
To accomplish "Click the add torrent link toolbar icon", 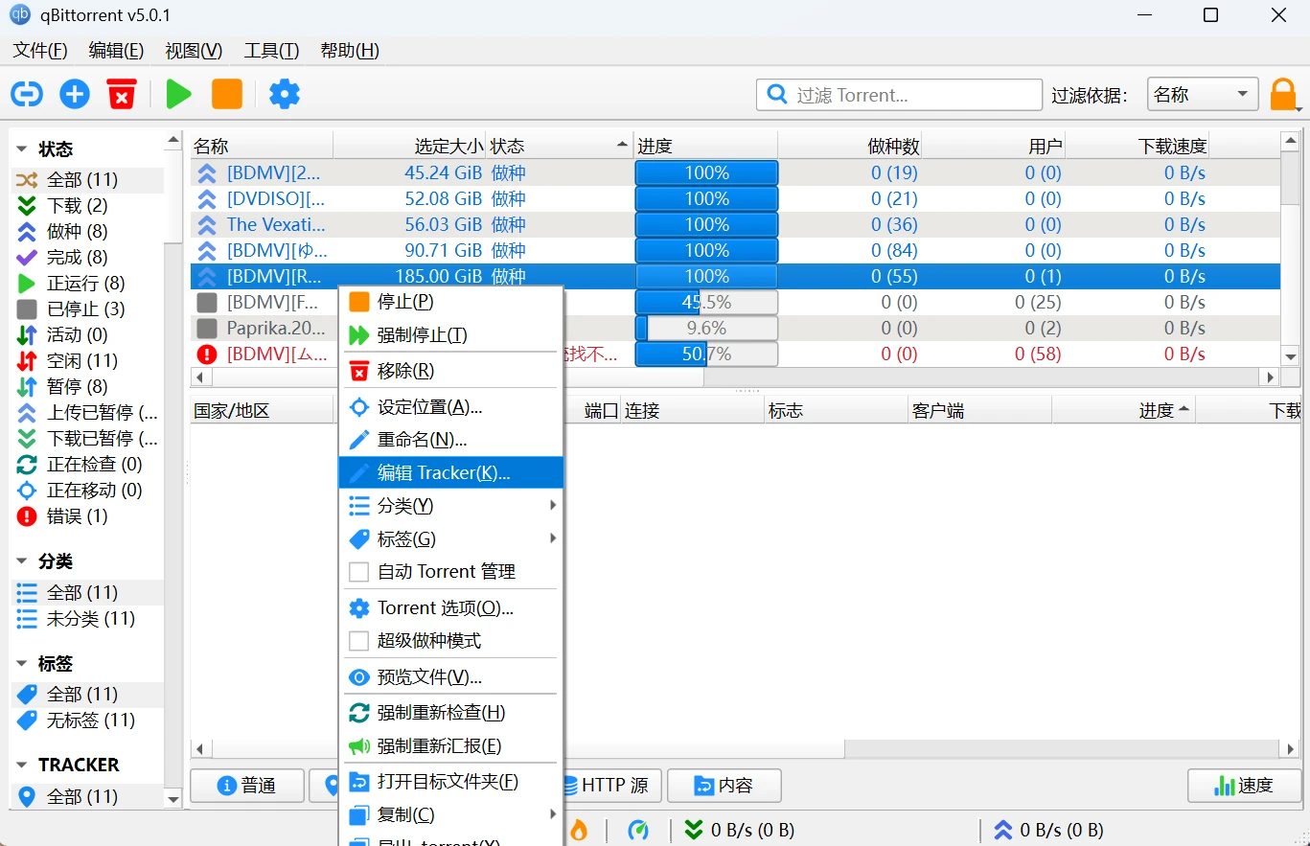I will click(27, 94).
